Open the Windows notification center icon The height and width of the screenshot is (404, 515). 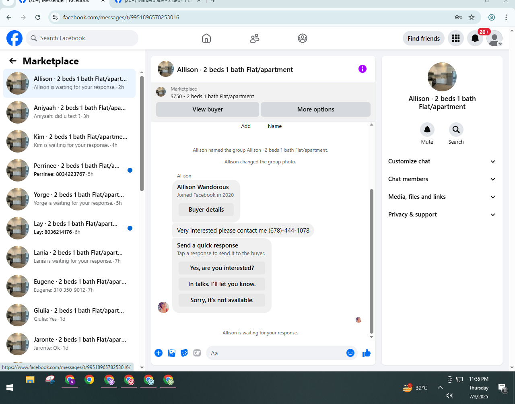(x=503, y=388)
